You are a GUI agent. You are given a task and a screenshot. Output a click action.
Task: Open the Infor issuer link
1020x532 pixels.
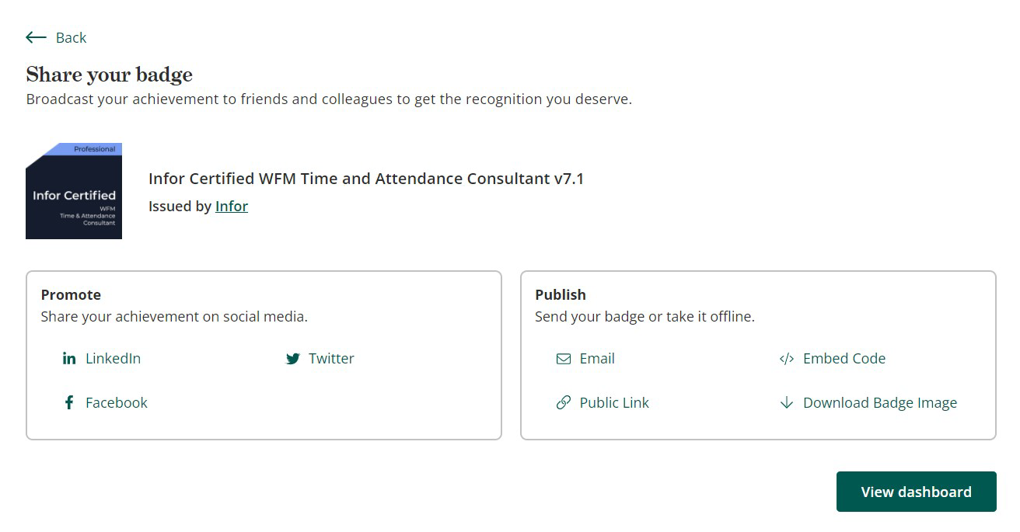232,206
